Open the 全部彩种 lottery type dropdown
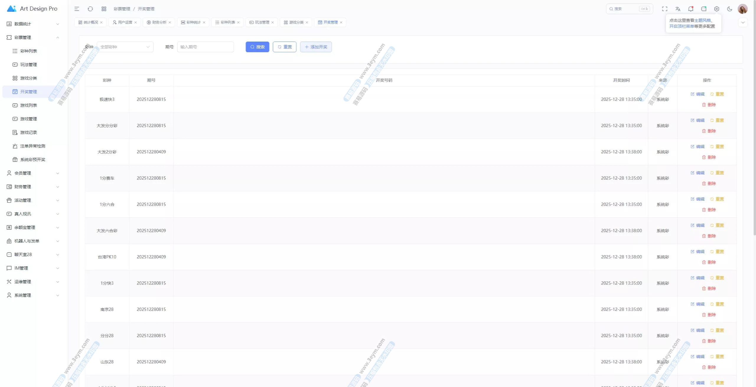The height and width of the screenshot is (387, 756). 125,47
